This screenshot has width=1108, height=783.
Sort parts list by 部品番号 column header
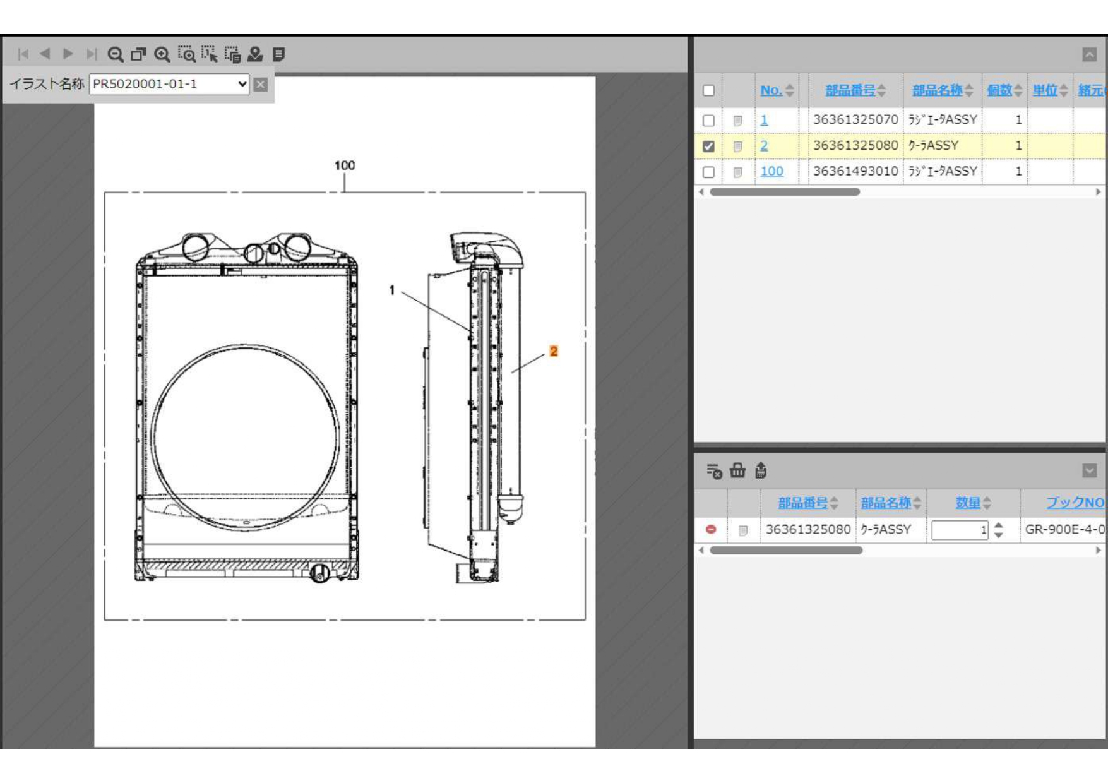tap(850, 90)
